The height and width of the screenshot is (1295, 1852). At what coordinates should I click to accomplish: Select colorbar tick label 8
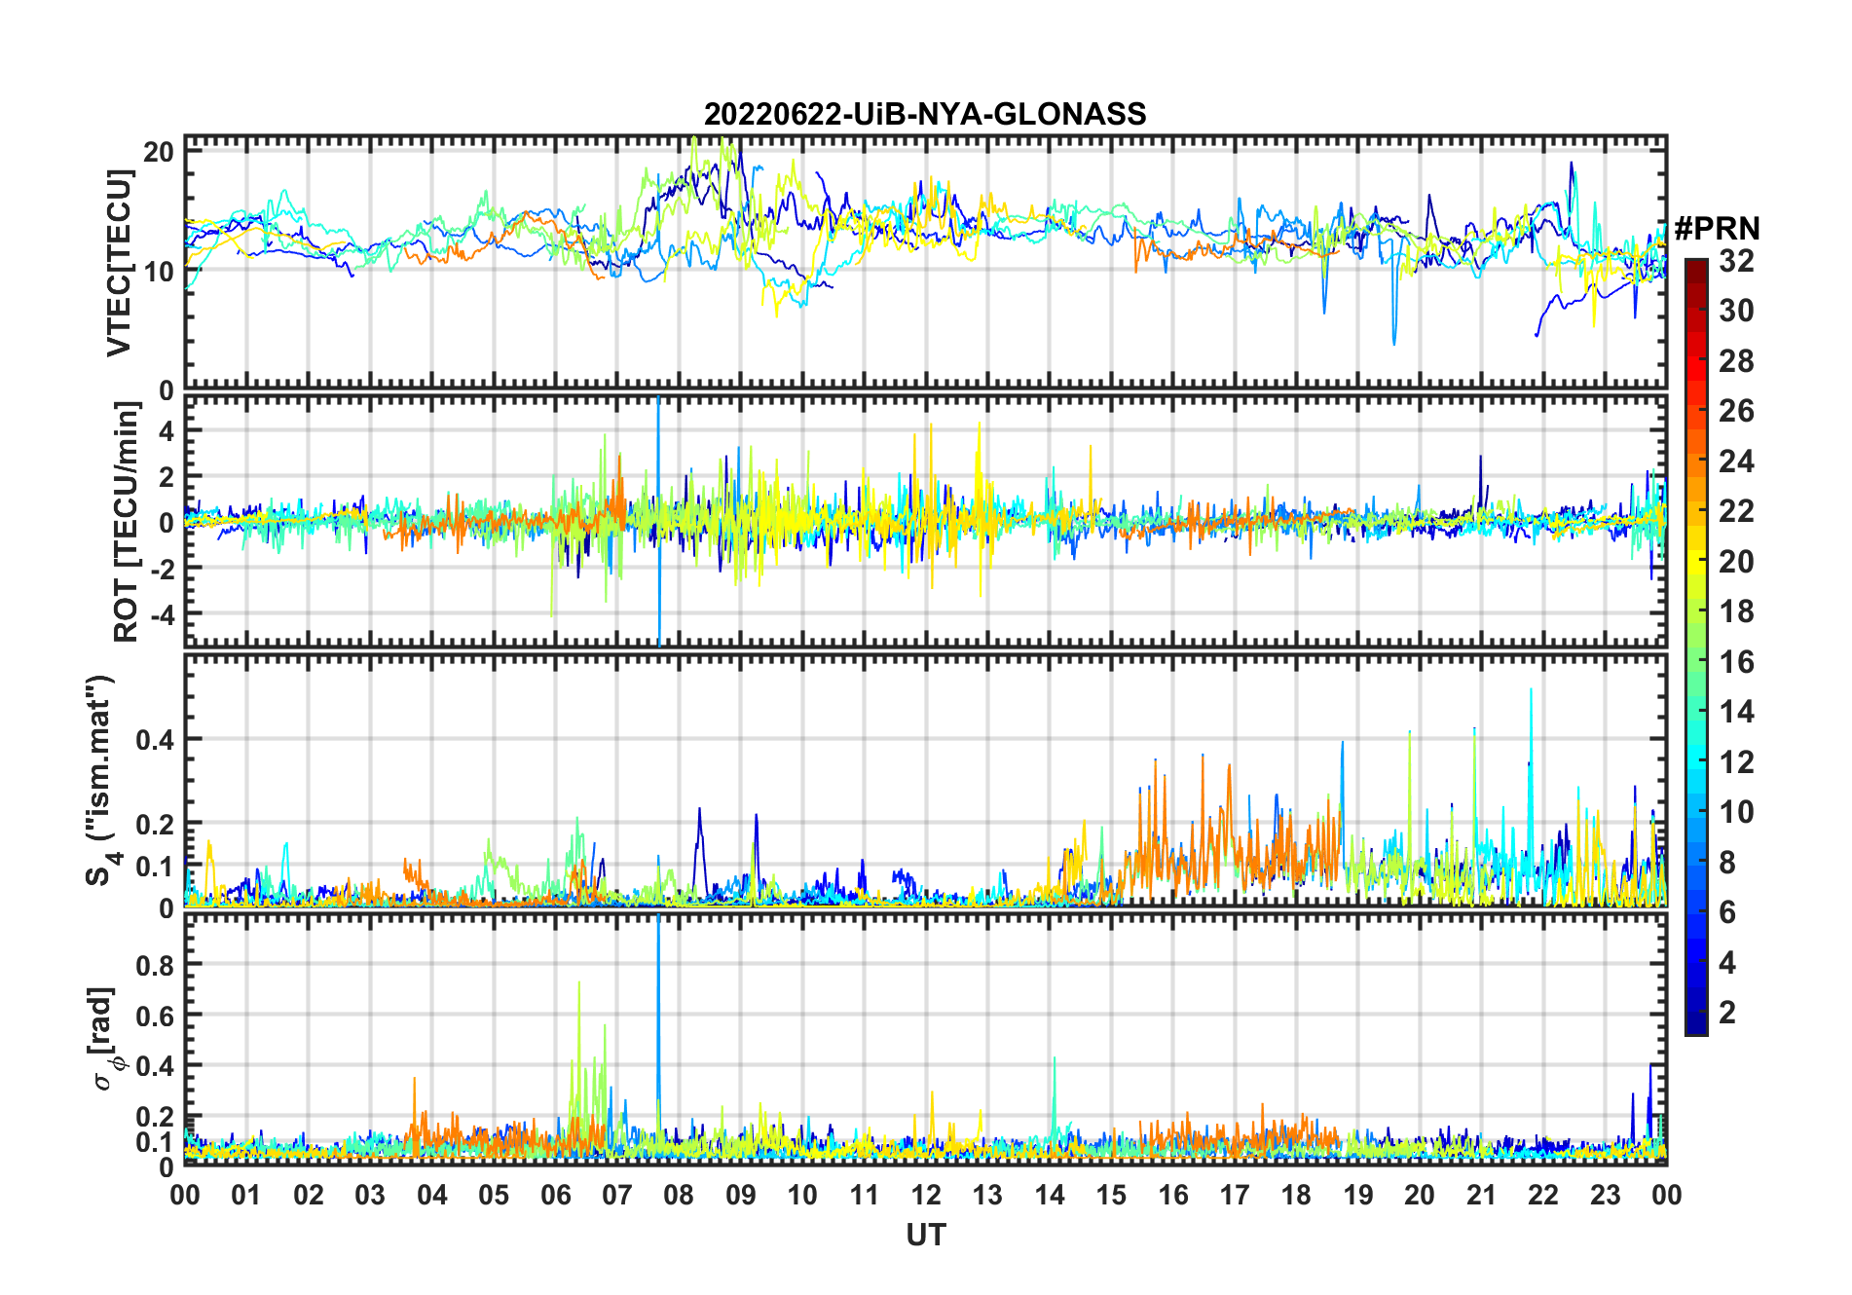[x=1727, y=863]
